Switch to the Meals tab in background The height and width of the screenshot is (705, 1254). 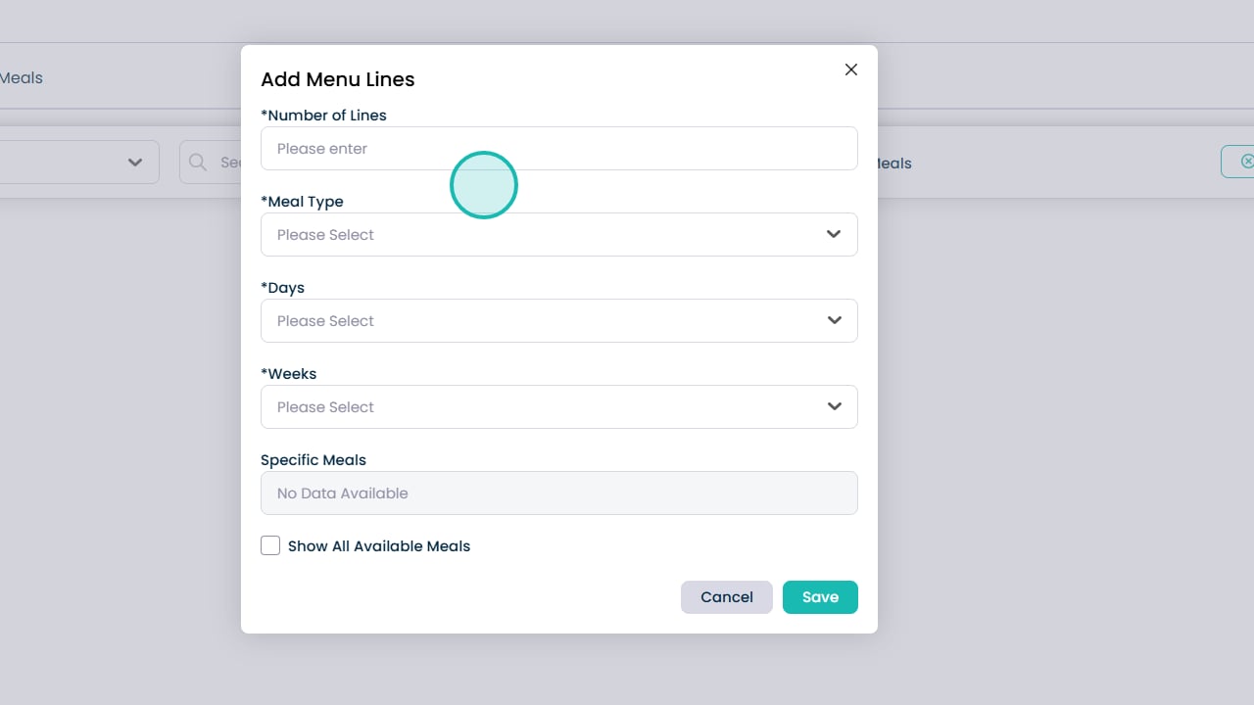tap(22, 77)
